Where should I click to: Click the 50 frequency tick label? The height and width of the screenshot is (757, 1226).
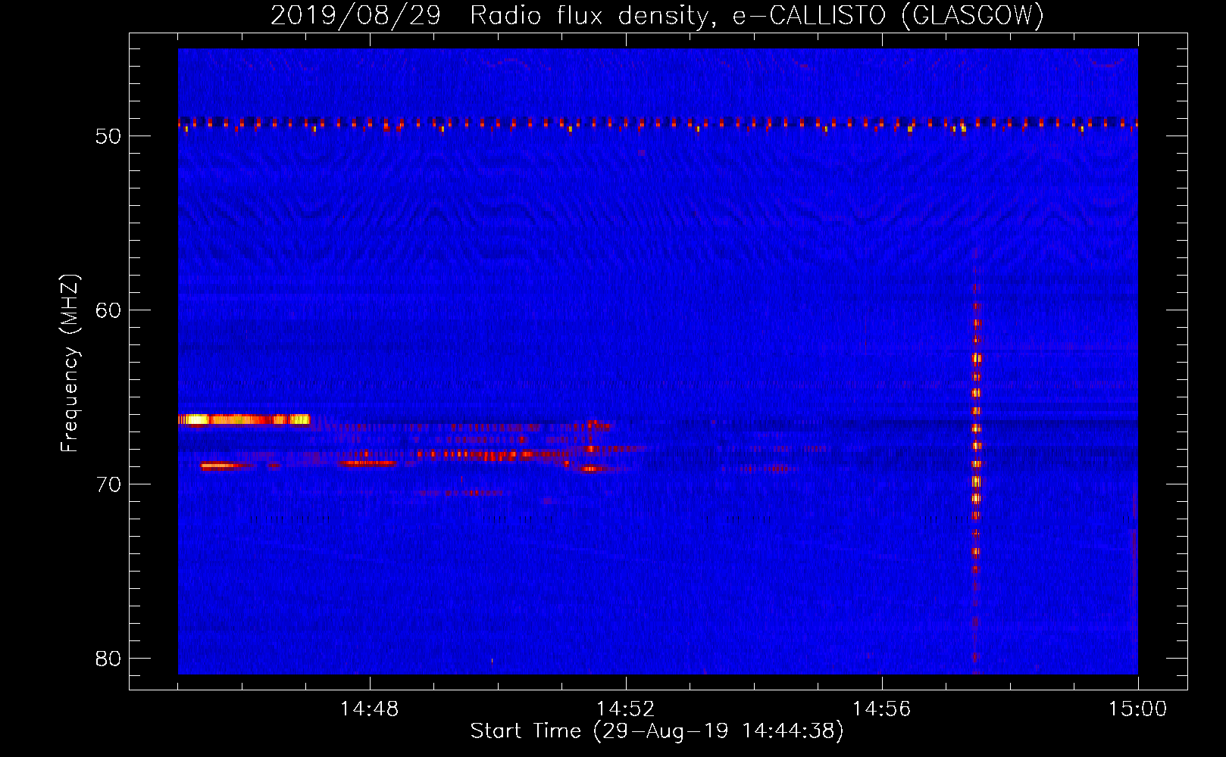(x=108, y=136)
